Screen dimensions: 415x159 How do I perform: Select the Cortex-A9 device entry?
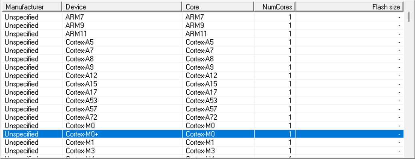(x=80, y=68)
